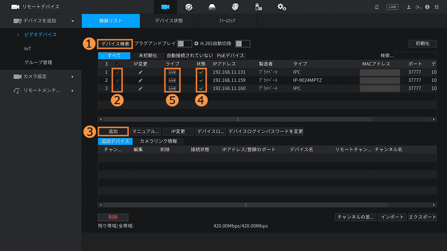The width and height of the screenshot is (447, 251).
Task: Open the network globe icon in top bar
Action: coord(189,7)
